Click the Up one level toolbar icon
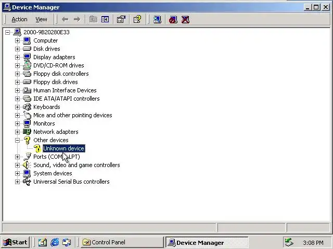Image resolution: width=333 pixels, height=249 pixels. coord(93,20)
